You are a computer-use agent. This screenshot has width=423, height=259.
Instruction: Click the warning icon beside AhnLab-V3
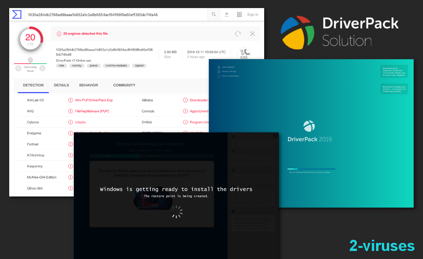[x=70, y=100]
